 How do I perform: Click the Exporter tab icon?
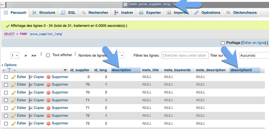point(141,13)
